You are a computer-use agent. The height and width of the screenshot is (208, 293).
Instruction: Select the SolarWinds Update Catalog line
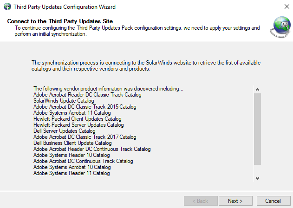click(x=64, y=101)
